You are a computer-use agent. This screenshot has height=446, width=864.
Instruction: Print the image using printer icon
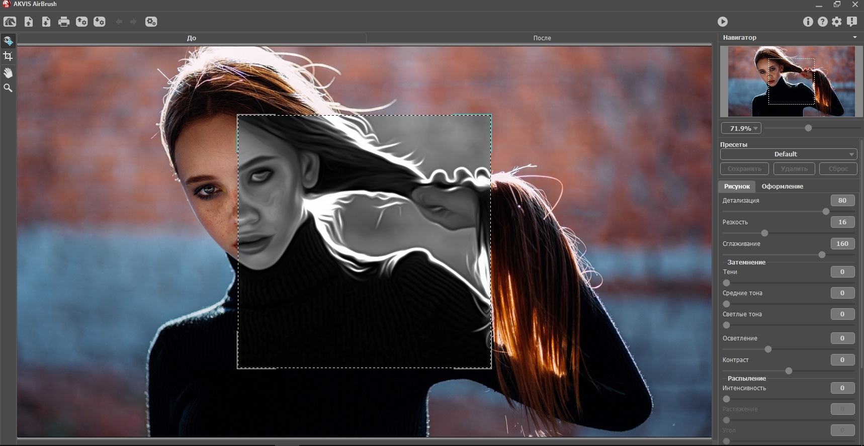(64, 22)
